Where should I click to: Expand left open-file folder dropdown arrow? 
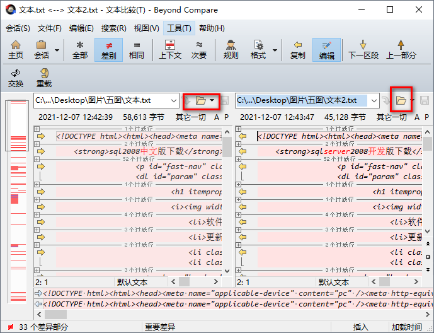pyautogui.click(x=212, y=100)
